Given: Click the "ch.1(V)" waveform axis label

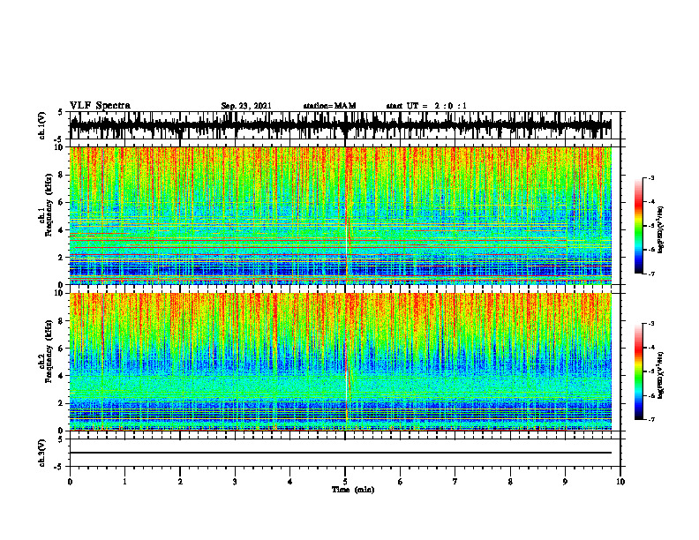Looking at the screenshot, I should click(x=42, y=125).
